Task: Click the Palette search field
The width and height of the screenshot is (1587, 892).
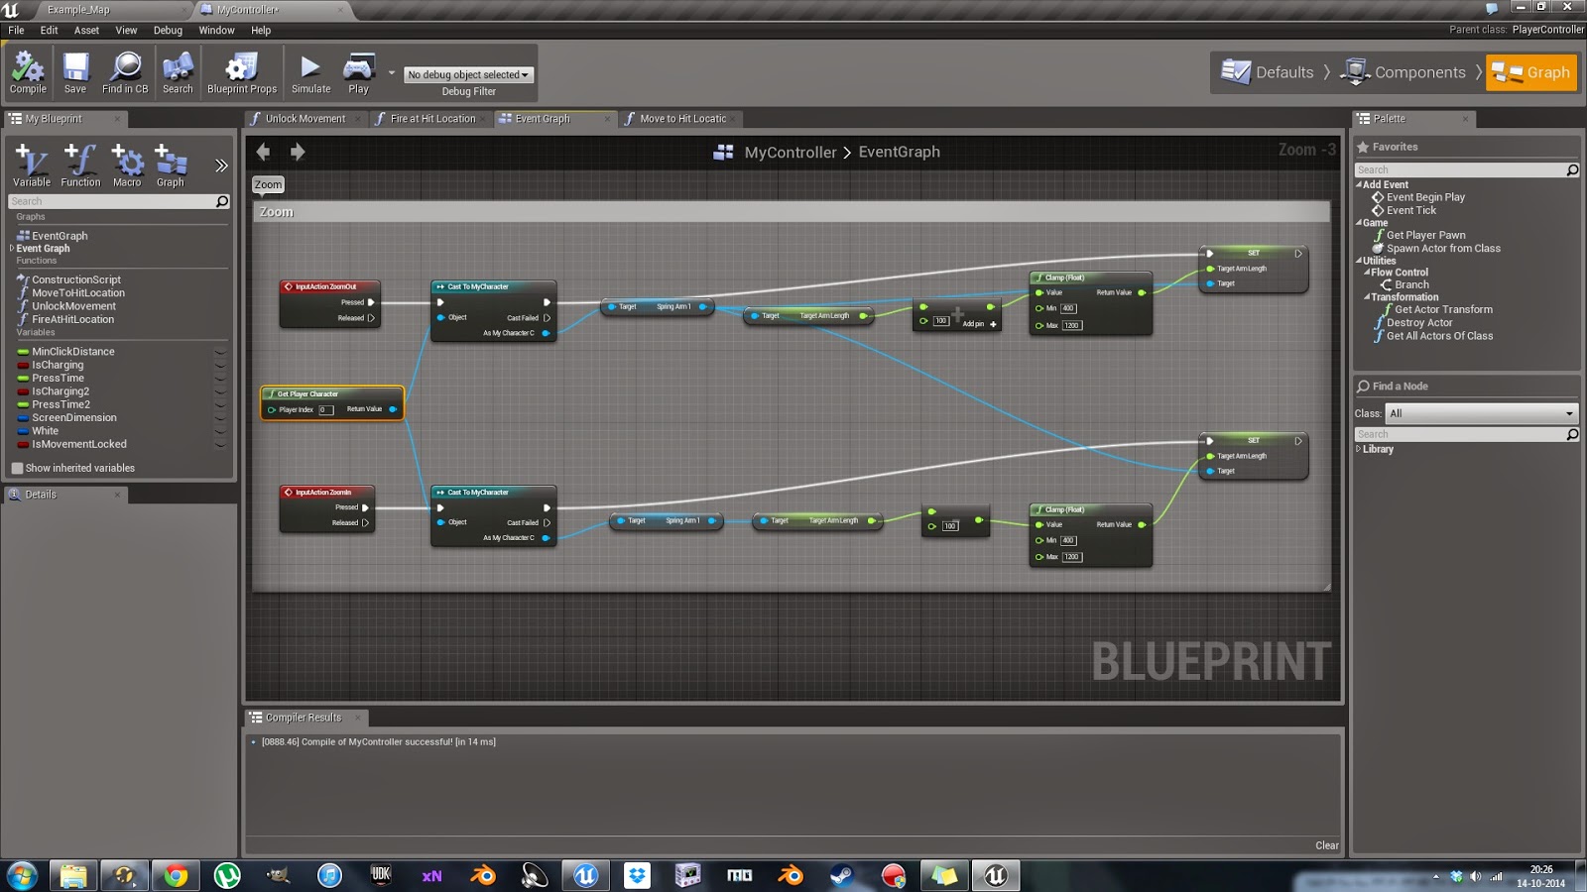Action: click(1459, 170)
